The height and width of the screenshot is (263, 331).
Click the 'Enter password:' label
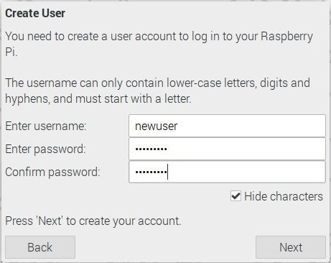(45, 149)
